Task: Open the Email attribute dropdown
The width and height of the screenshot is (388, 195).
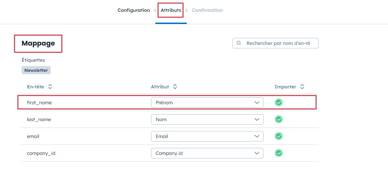Action: (207, 136)
